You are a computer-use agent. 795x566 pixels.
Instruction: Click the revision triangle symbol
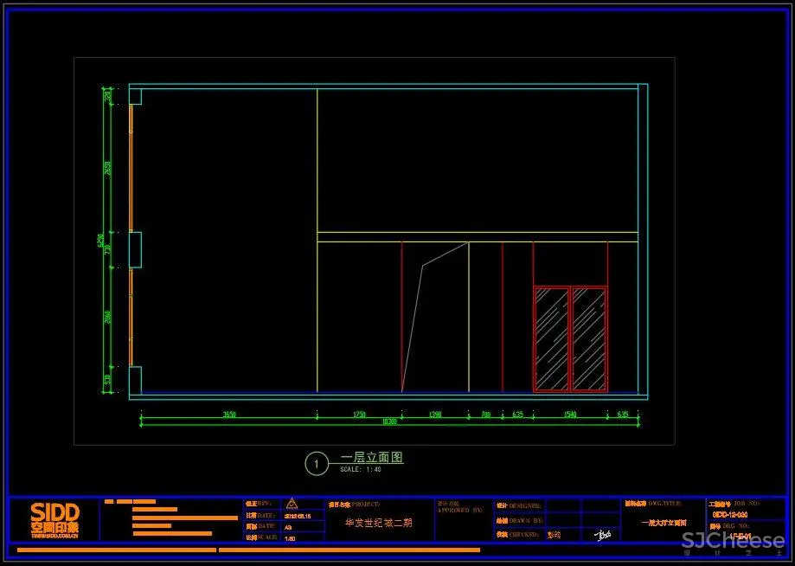click(x=292, y=503)
